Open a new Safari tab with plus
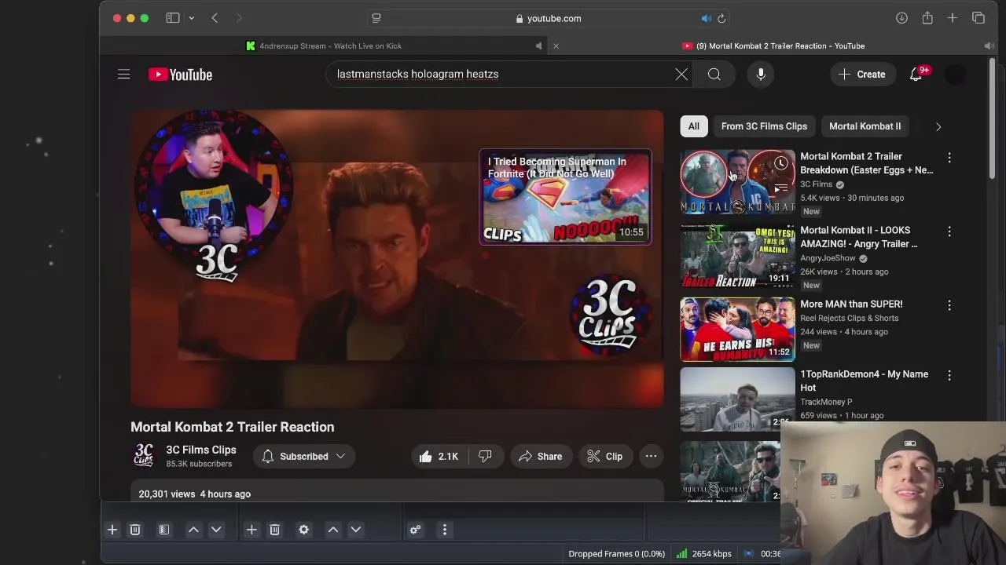This screenshot has width=1006, height=565. pos(953,18)
